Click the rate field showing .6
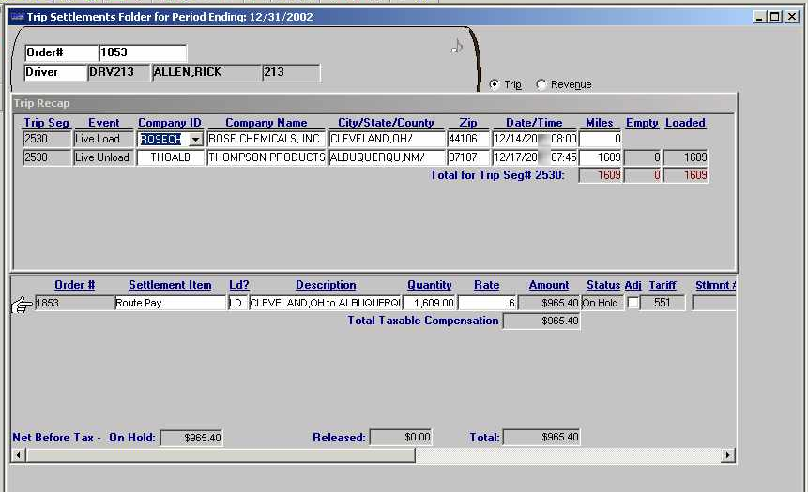Image resolution: width=808 pixels, height=492 pixels. click(487, 303)
